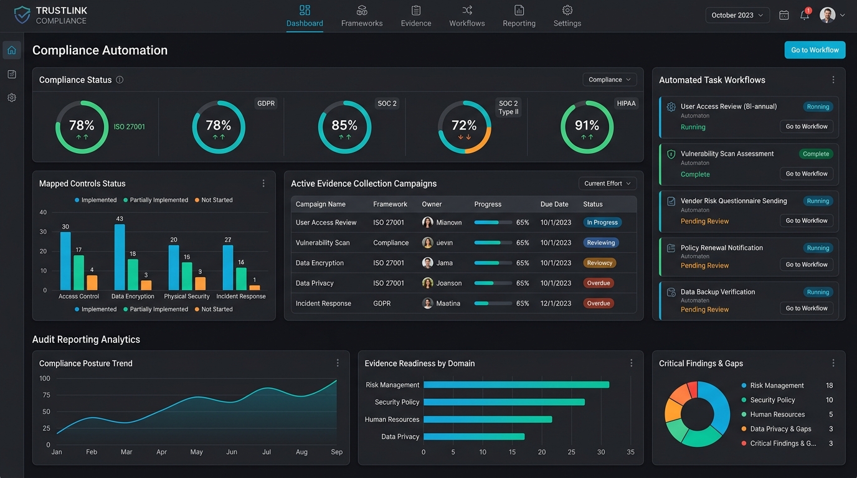The width and height of the screenshot is (857, 478).
Task: Go to Workflow for Policy Renewal Notification
Action: click(x=807, y=265)
